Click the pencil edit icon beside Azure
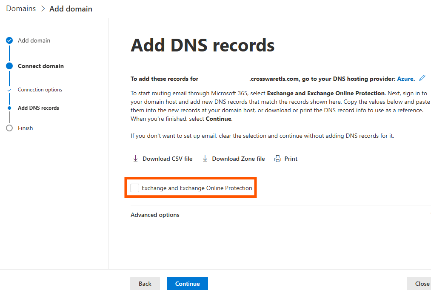This screenshot has height=290, width=431. (x=422, y=78)
